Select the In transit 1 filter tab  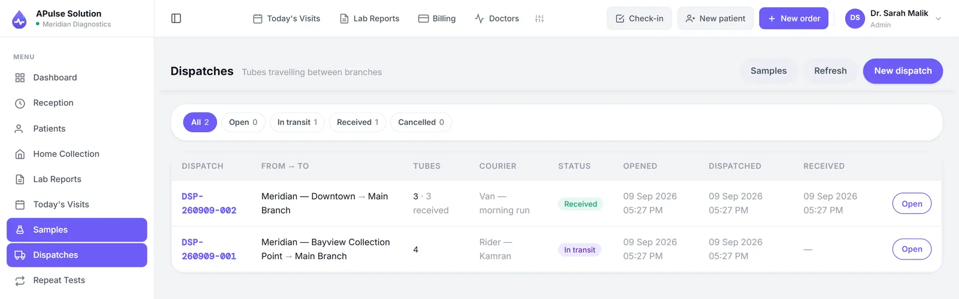297,122
